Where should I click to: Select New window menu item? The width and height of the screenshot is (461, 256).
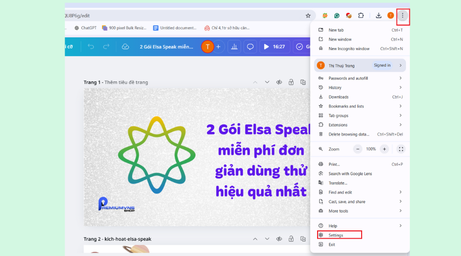click(360, 39)
